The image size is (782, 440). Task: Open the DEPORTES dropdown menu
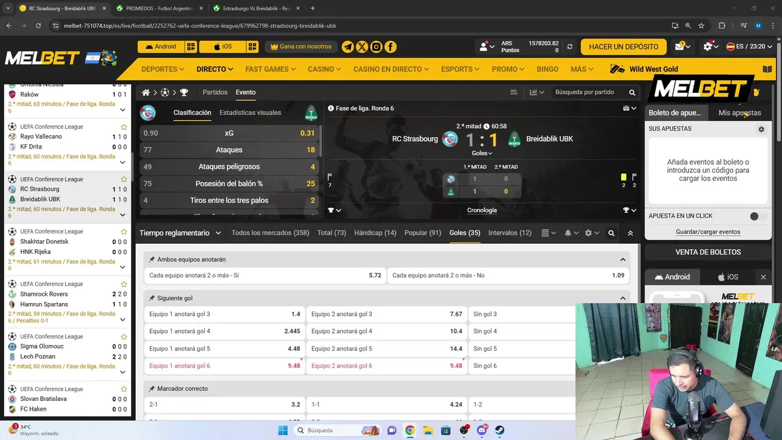coord(163,69)
